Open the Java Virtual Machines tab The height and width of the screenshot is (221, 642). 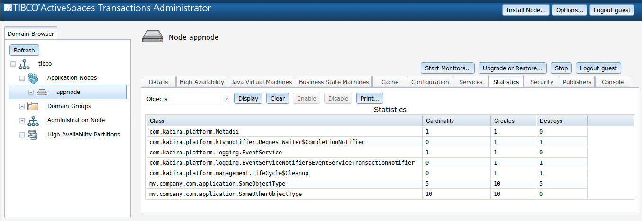pyautogui.click(x=262, y=82)
